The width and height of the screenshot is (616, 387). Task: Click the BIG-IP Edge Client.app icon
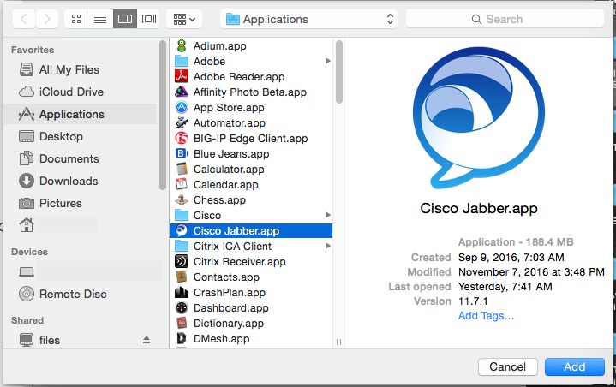click(181, 138)
